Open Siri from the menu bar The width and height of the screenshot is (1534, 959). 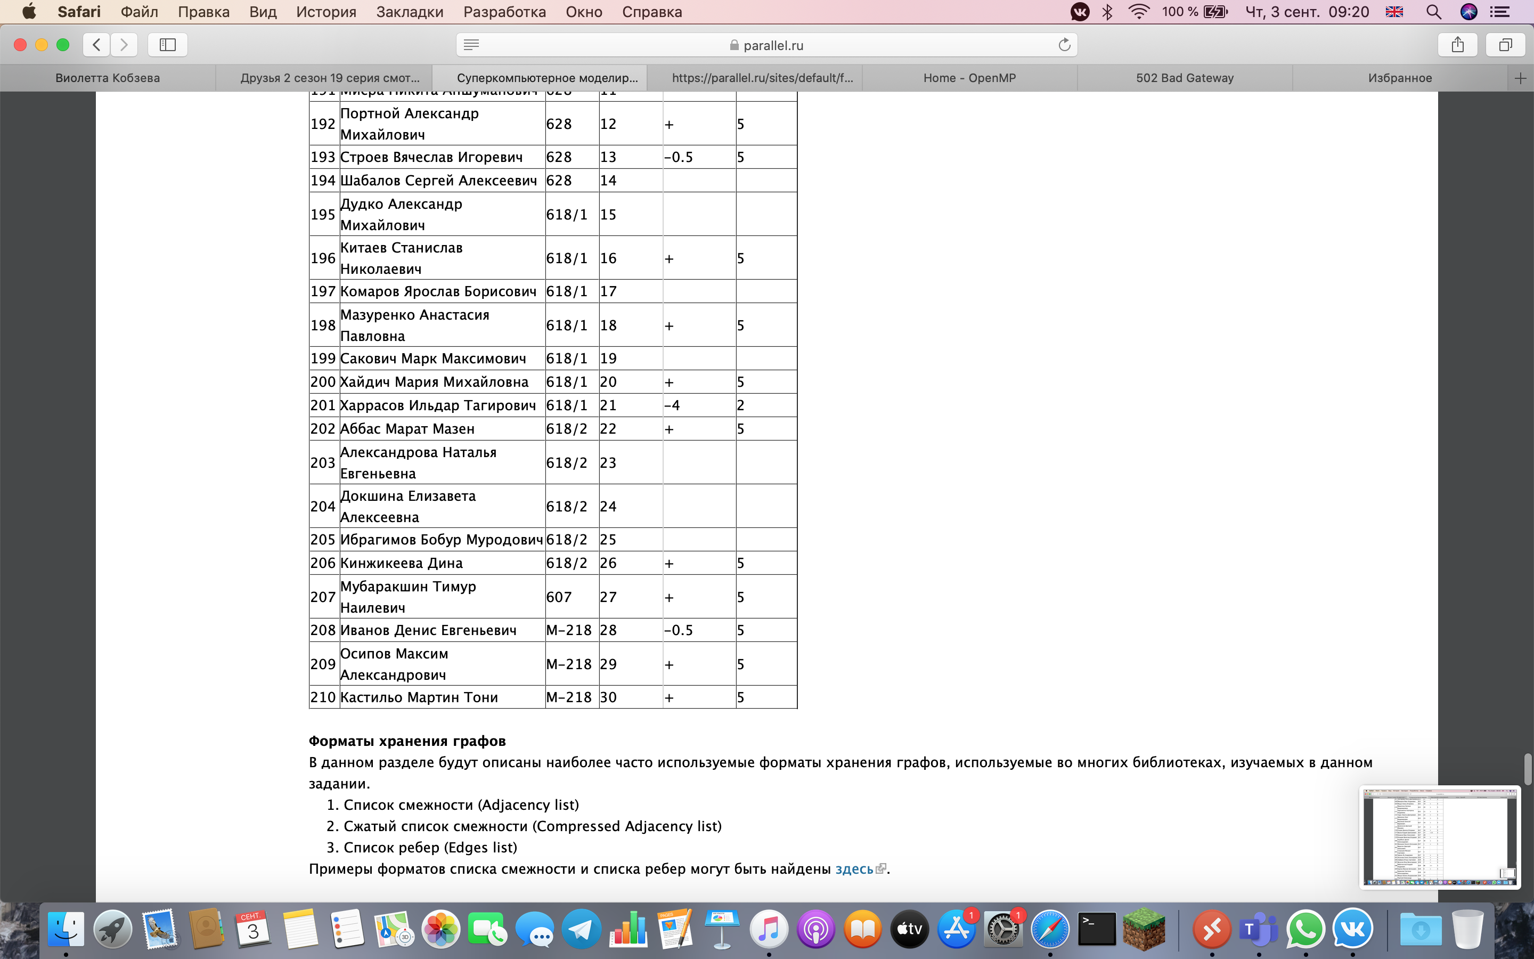(1468, 11)
